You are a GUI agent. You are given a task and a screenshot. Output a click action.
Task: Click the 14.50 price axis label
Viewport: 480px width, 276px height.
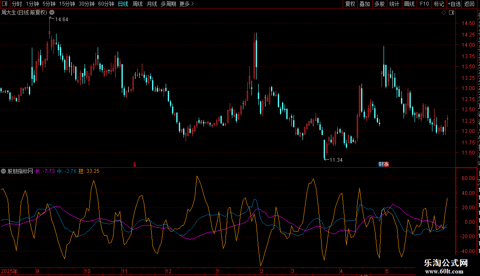pos(469,23)
